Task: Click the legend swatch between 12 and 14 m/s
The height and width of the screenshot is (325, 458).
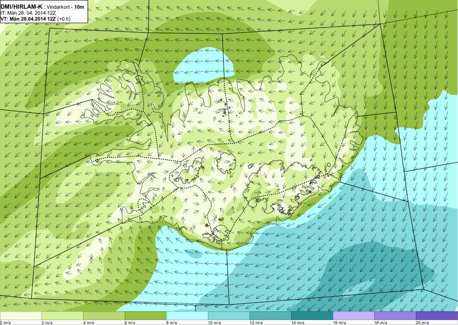Action: [x=271, y=316]
